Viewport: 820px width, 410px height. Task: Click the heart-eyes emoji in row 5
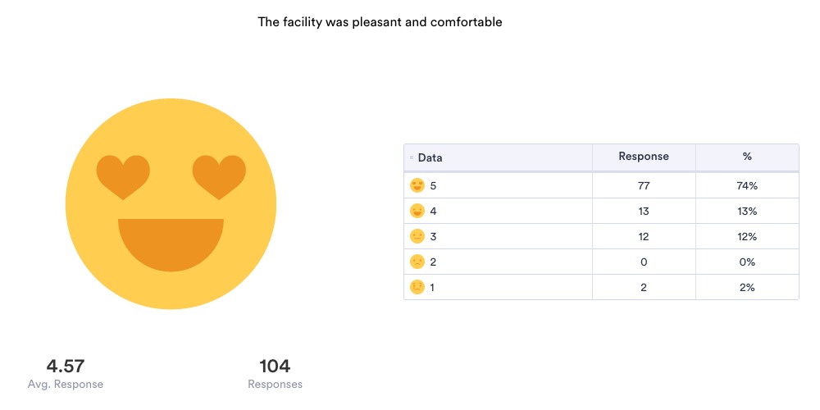pyautogui.click(x=417, y=186)
